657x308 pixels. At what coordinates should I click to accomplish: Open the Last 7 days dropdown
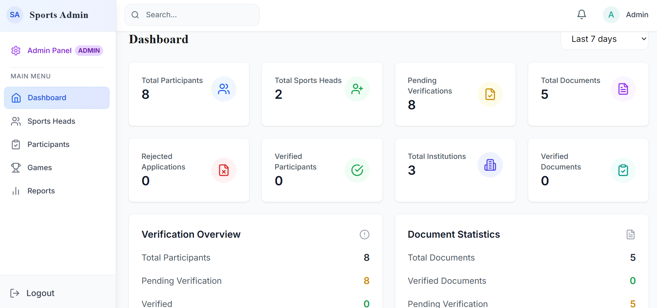coord(605,39)
